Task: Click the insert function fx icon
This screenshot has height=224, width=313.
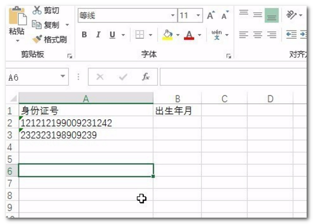Action: point(146,77)
